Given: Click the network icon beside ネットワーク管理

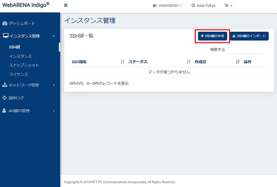Looking at the screenshot, I should click(x=5, y=85).
